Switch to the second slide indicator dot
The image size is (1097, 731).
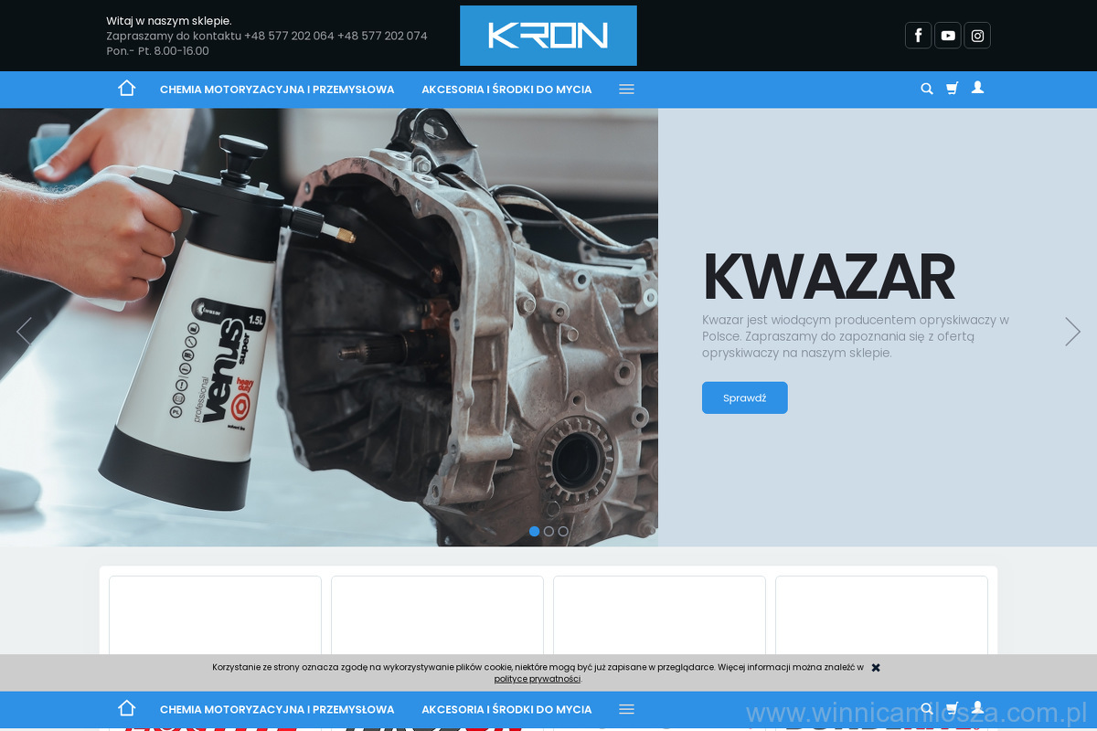click(548, 531)
